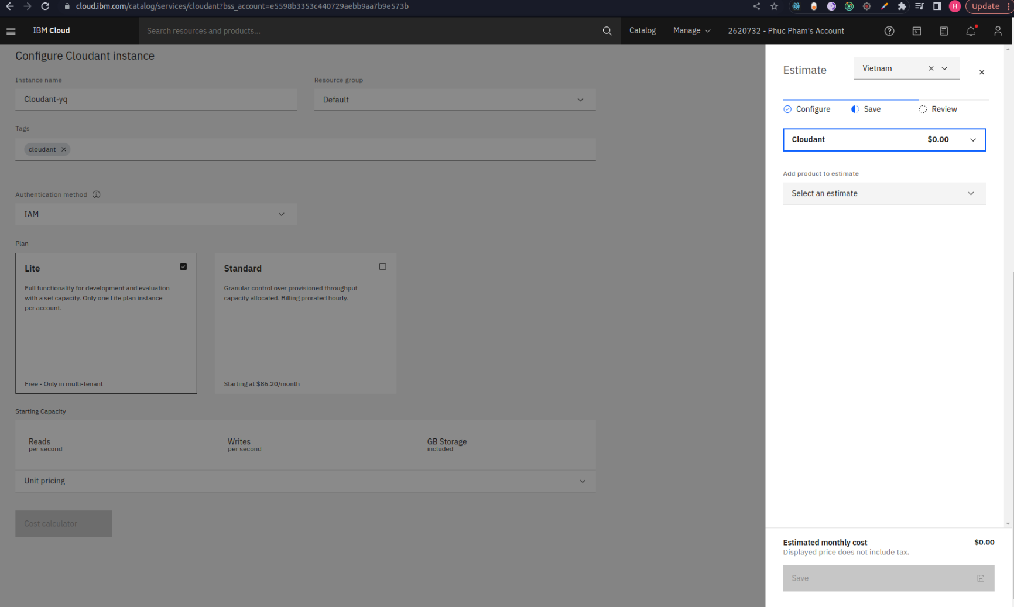Screen dimensions: 1014x607
Task: Open the IBM Cloud hamburger navigation menu
Action: pyautogui.click(x=11, y=30)
